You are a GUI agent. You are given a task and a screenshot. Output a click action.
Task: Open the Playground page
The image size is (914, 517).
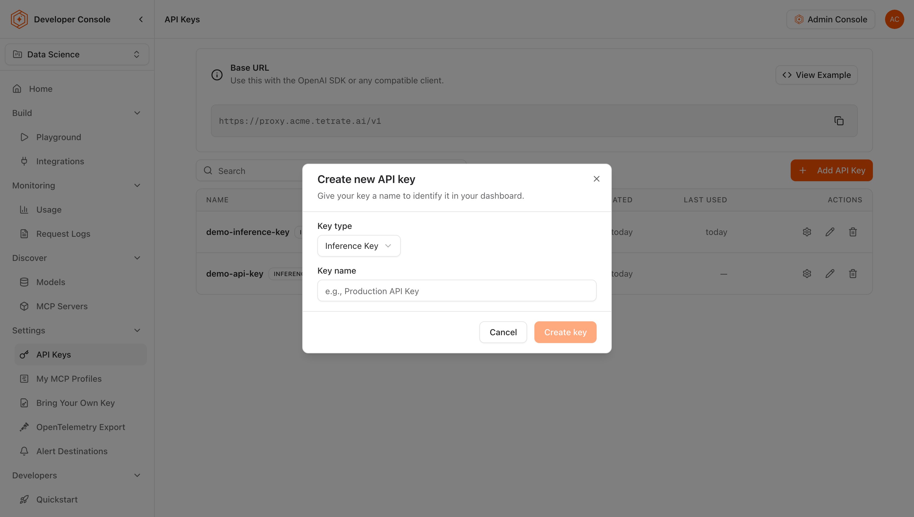[x=80, y=137]
